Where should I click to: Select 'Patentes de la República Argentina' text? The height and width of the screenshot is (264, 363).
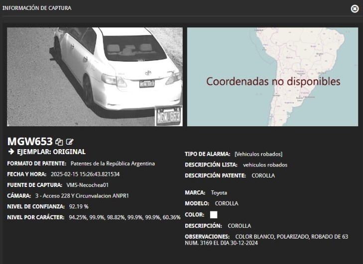(x=113, y=164)
